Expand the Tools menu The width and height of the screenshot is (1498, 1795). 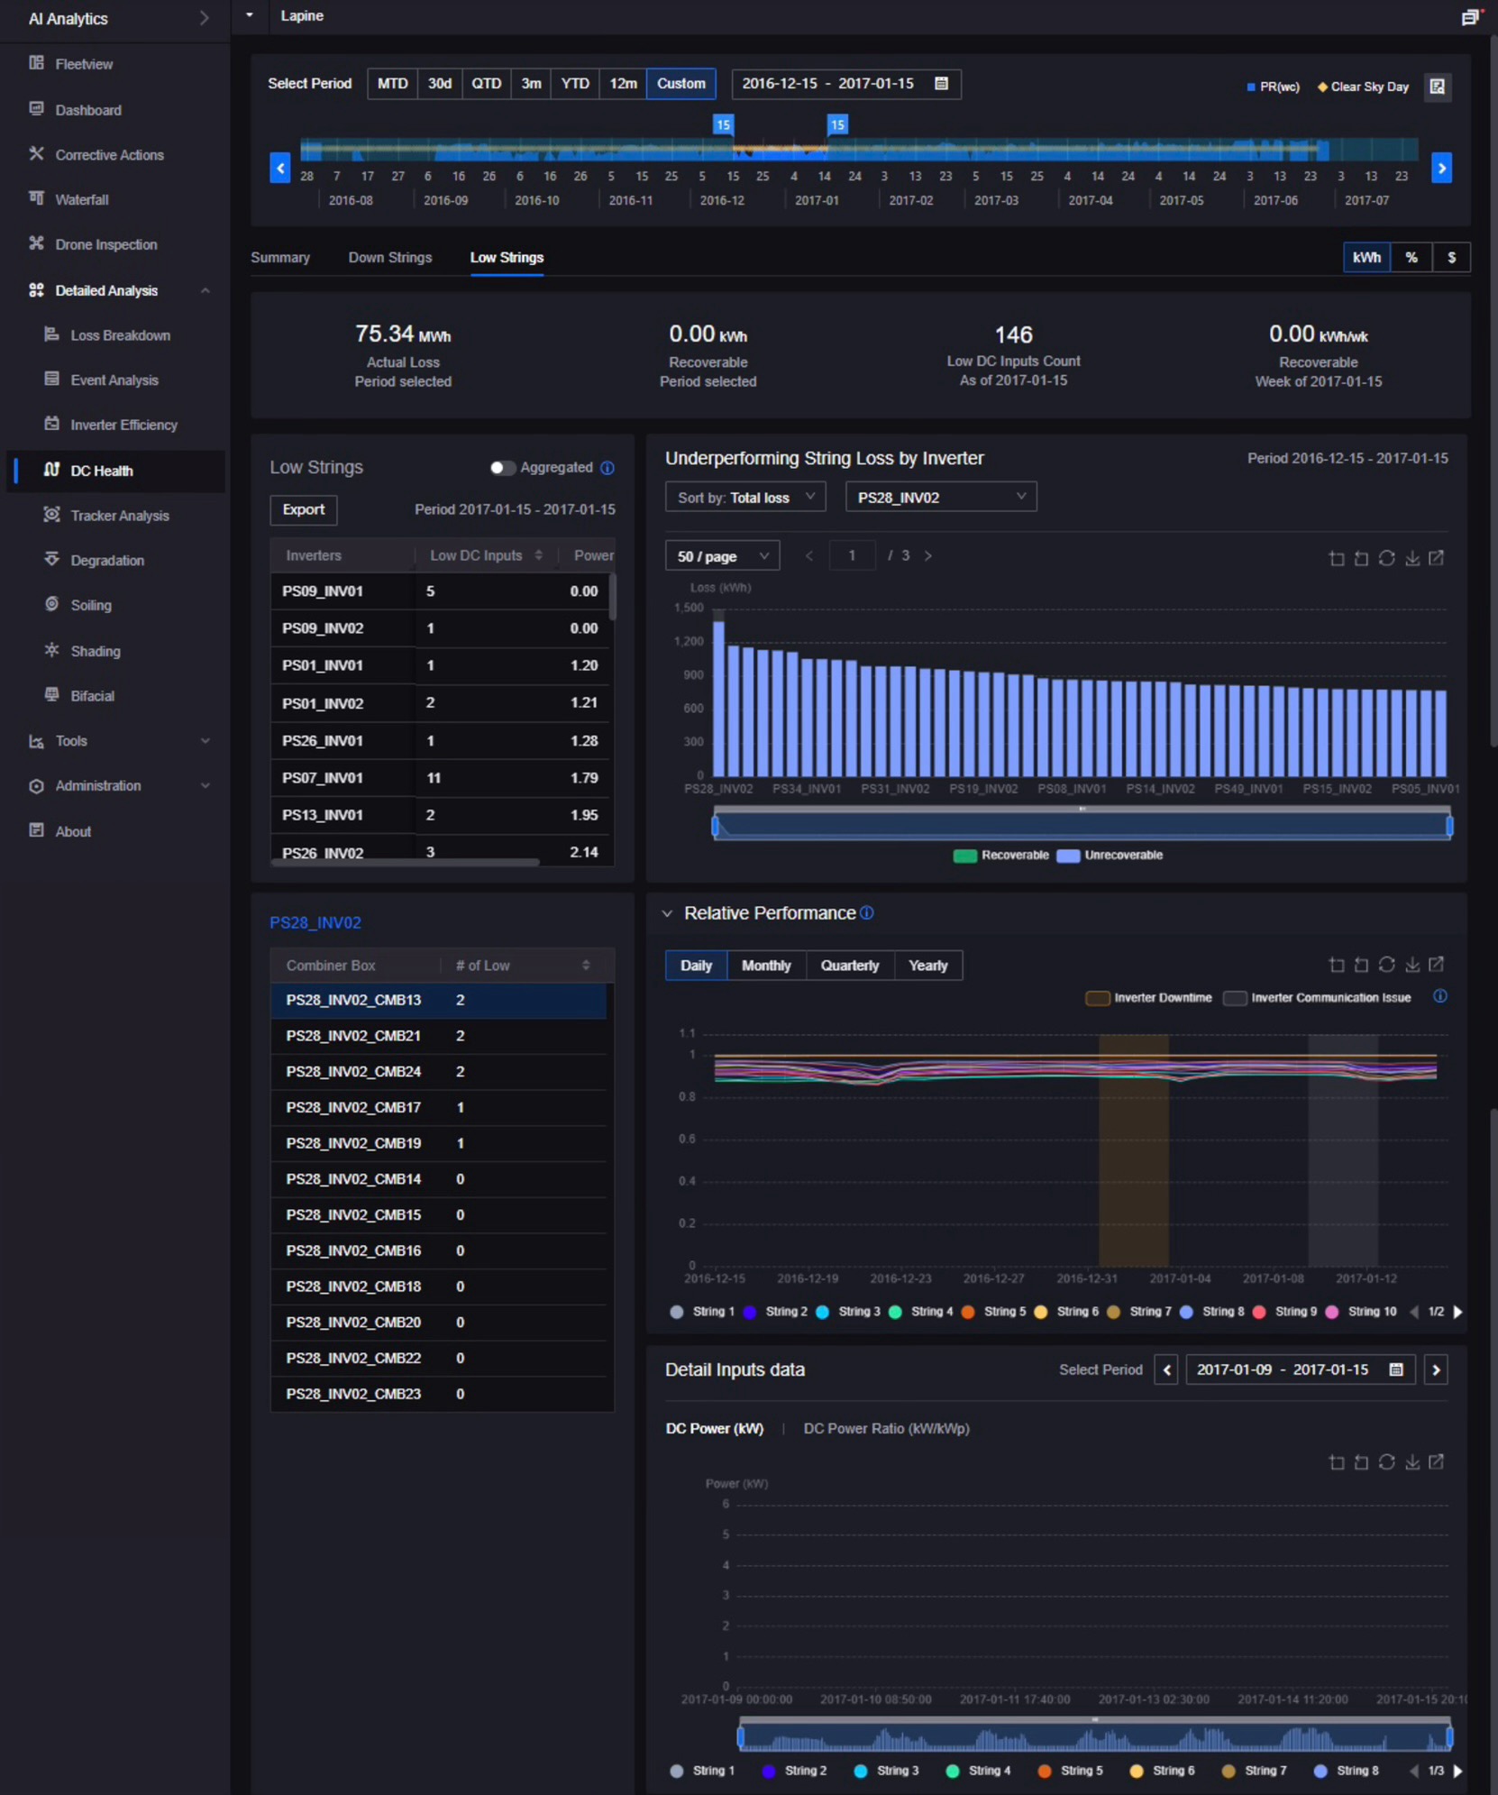pos(206,741)
